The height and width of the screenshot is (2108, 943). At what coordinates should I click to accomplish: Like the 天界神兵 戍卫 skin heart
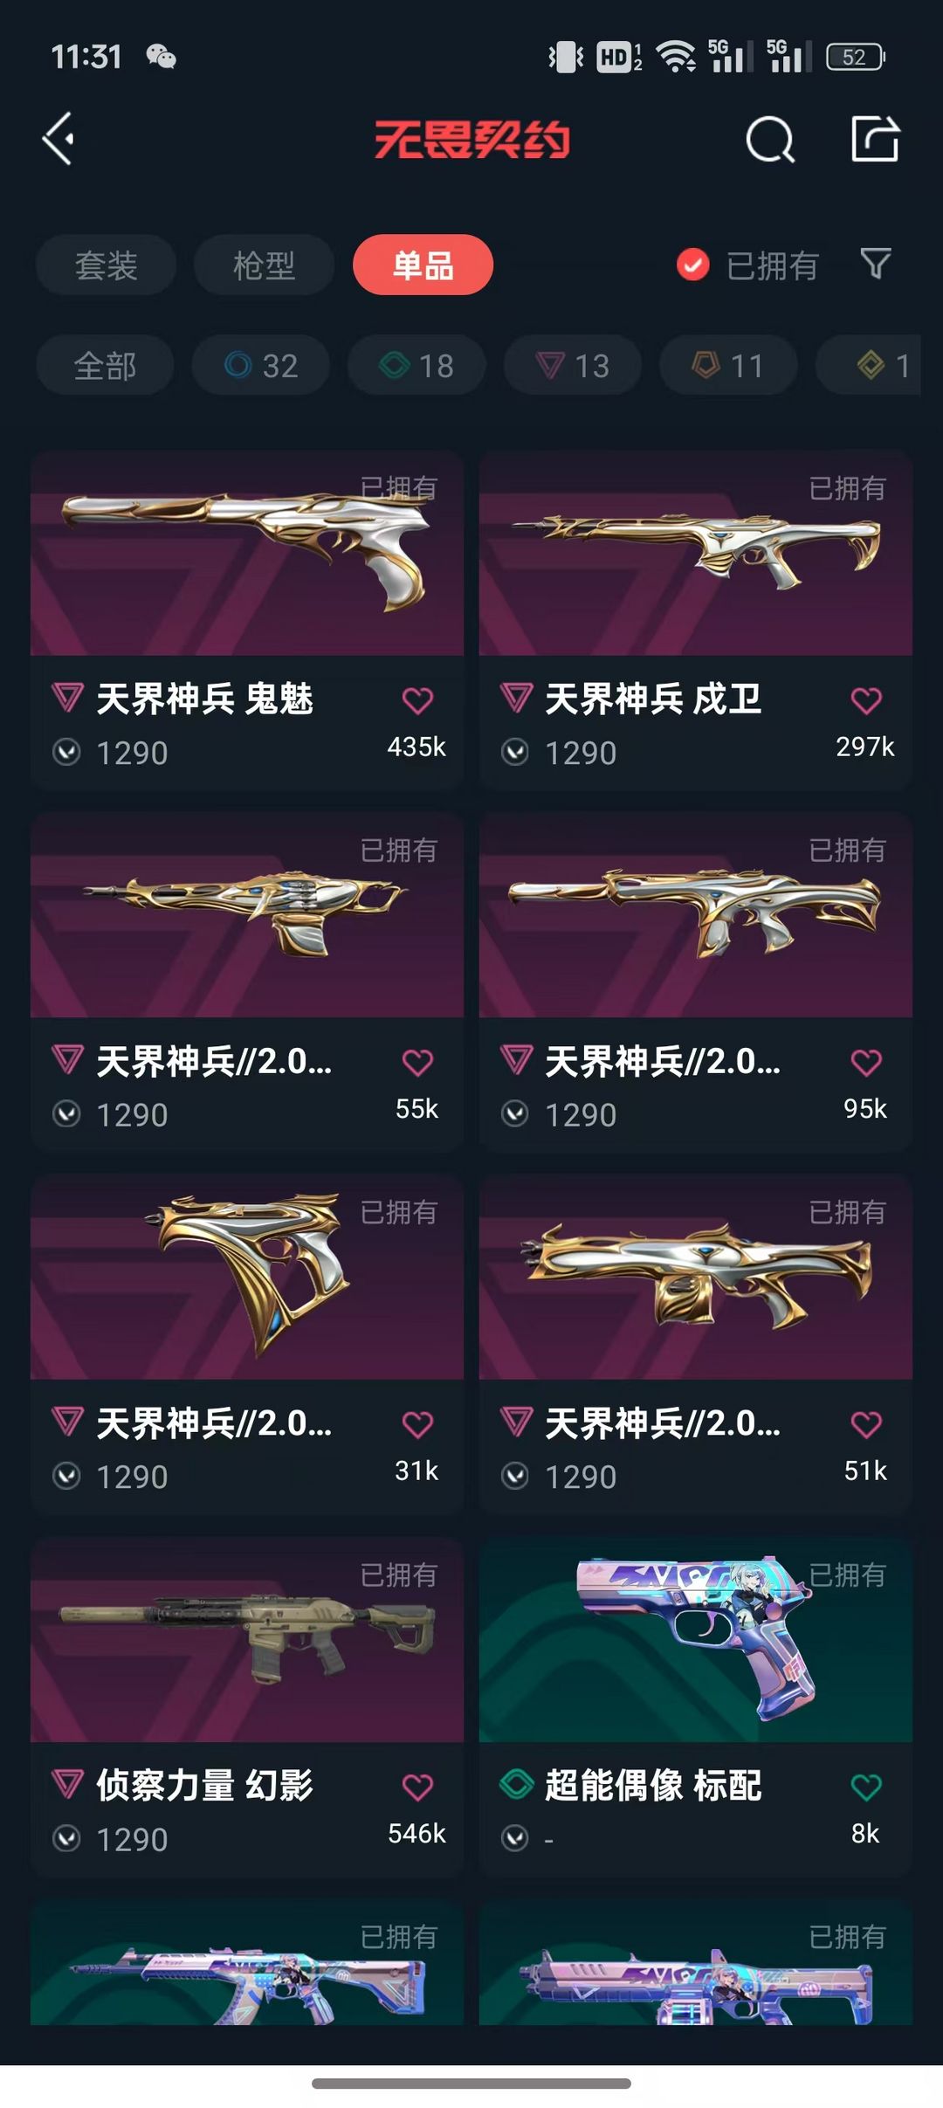click(865, 699)
